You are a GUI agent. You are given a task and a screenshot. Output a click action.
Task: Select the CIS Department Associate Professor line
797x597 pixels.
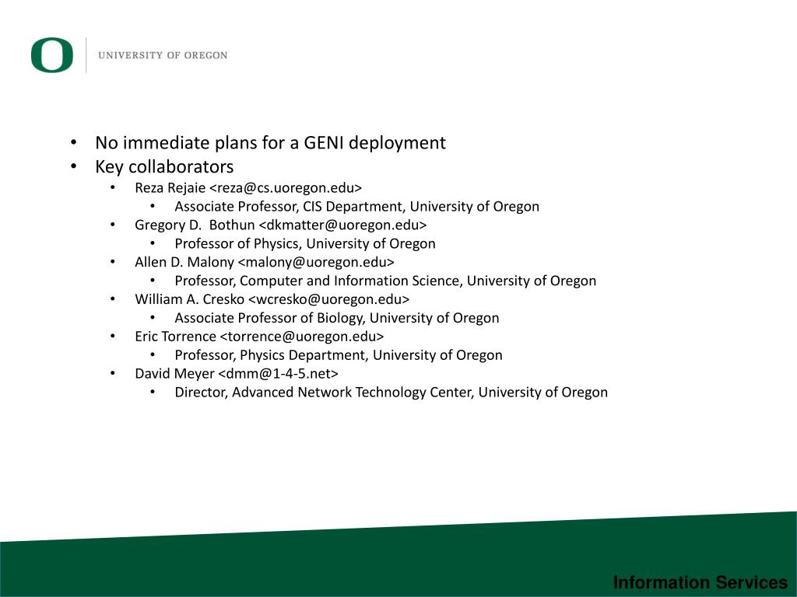[x=356, y=207]
